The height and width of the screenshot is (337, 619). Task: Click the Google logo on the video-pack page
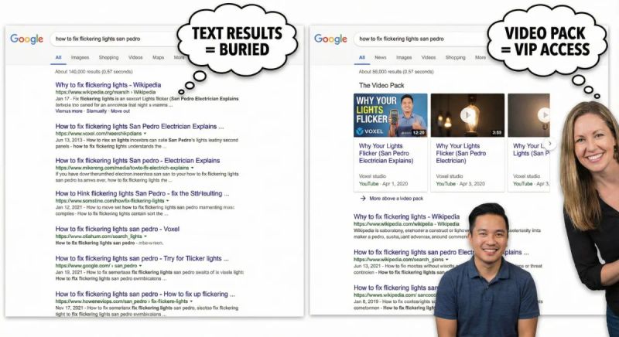330,39
